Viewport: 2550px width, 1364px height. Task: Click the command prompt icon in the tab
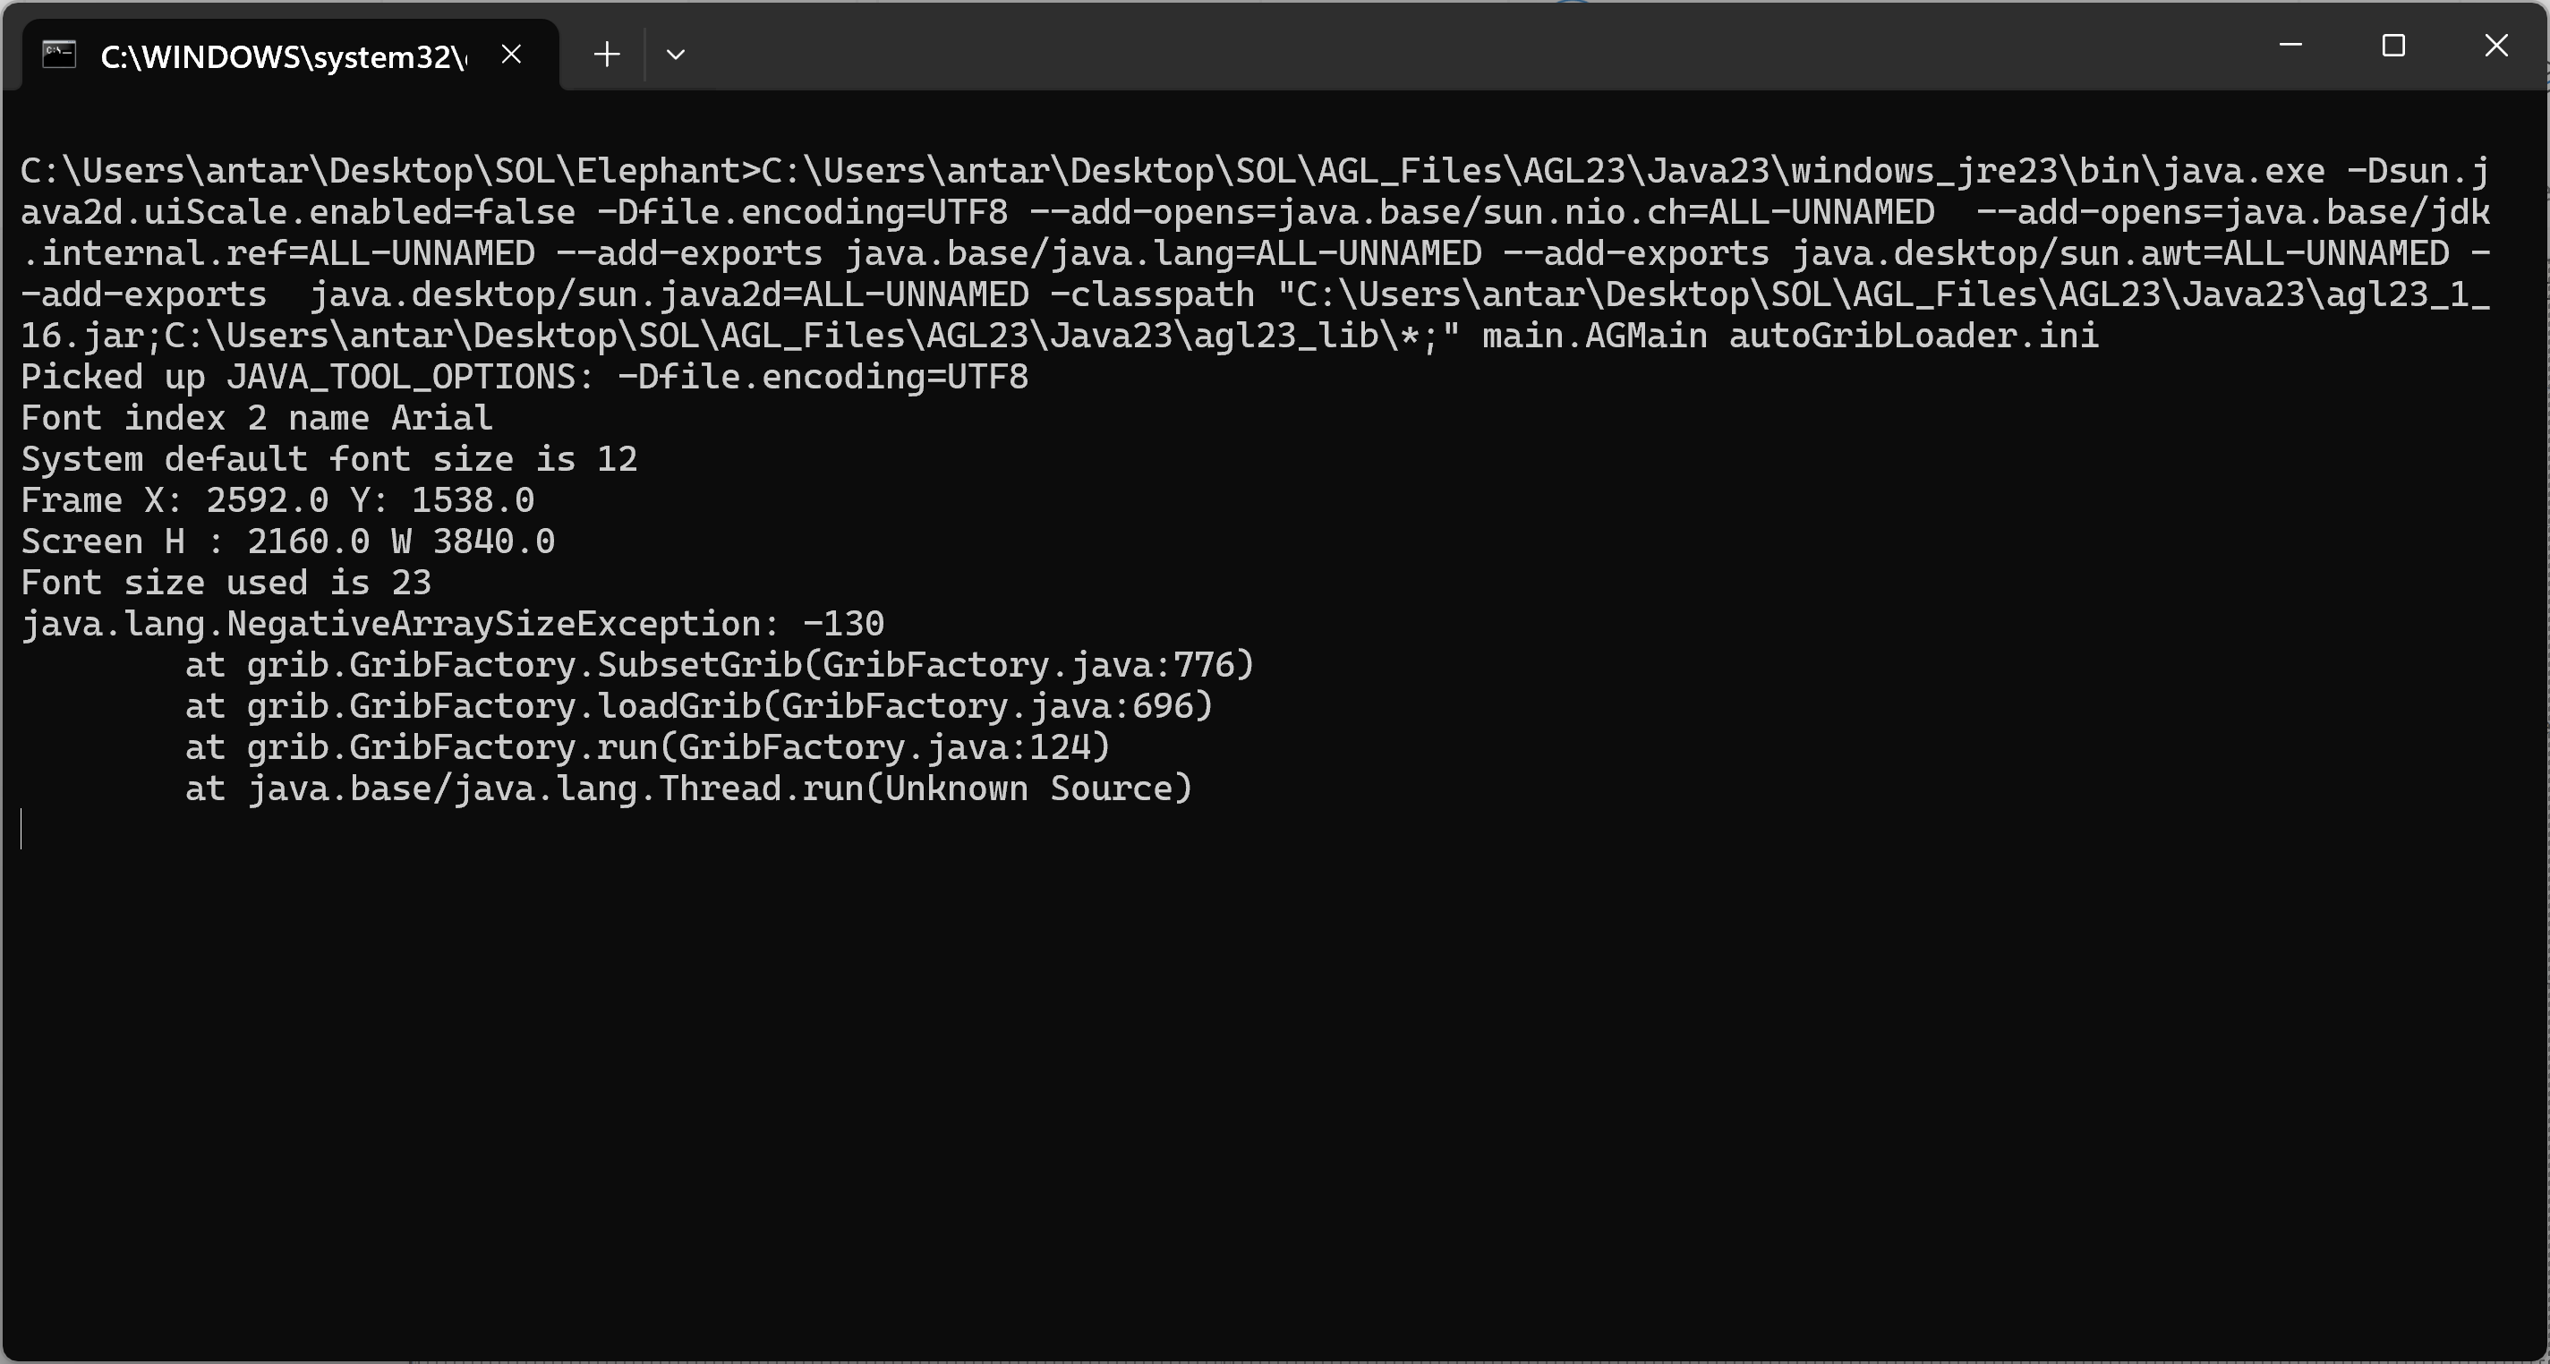tap(59, 55)
